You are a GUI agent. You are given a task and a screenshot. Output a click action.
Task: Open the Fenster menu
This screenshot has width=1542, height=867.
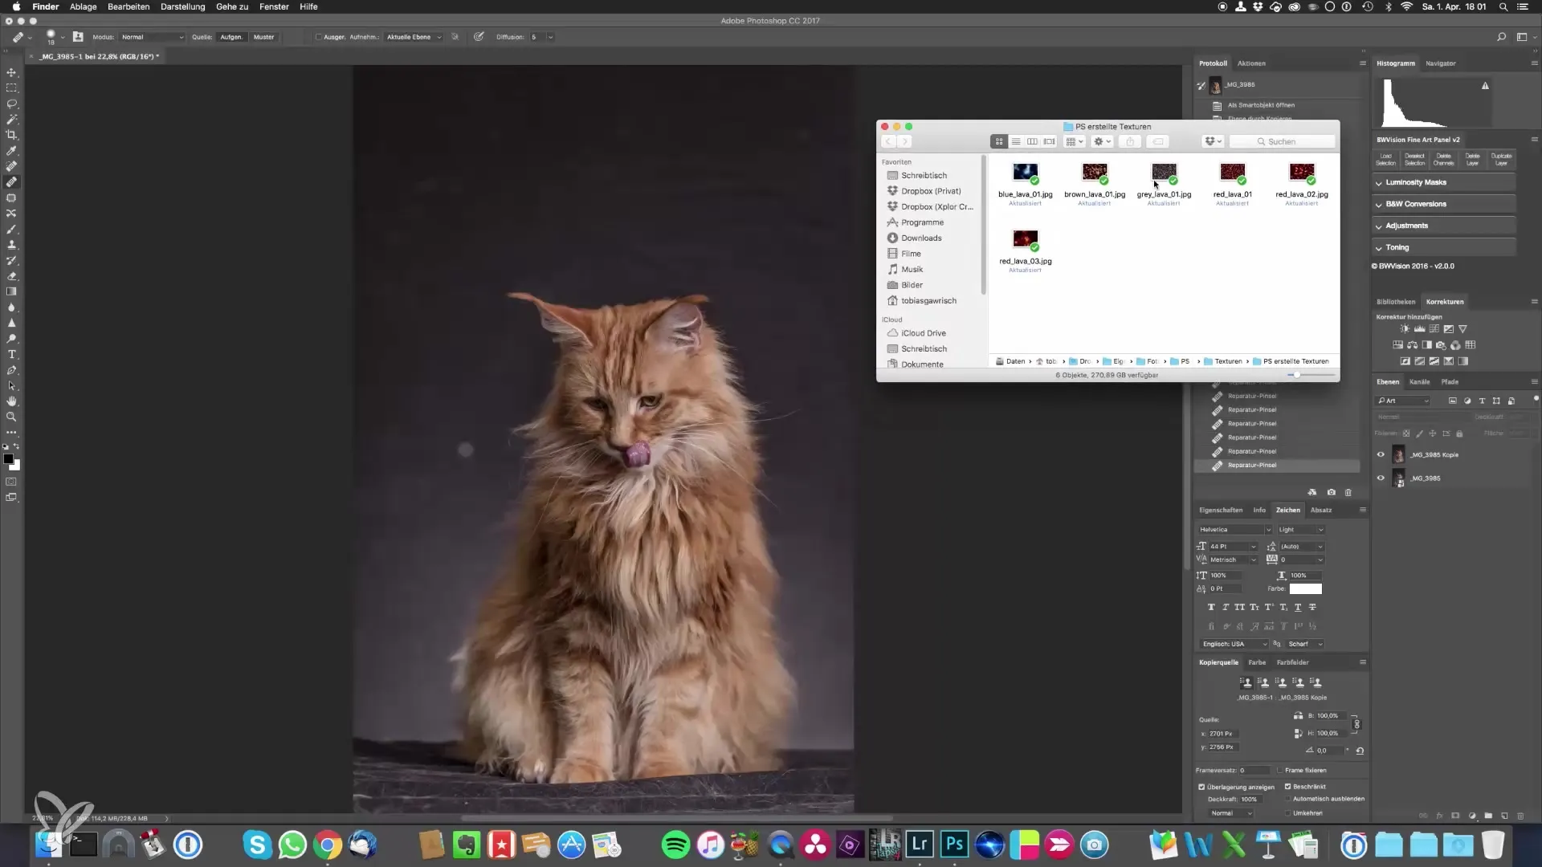tap(274, 6)
